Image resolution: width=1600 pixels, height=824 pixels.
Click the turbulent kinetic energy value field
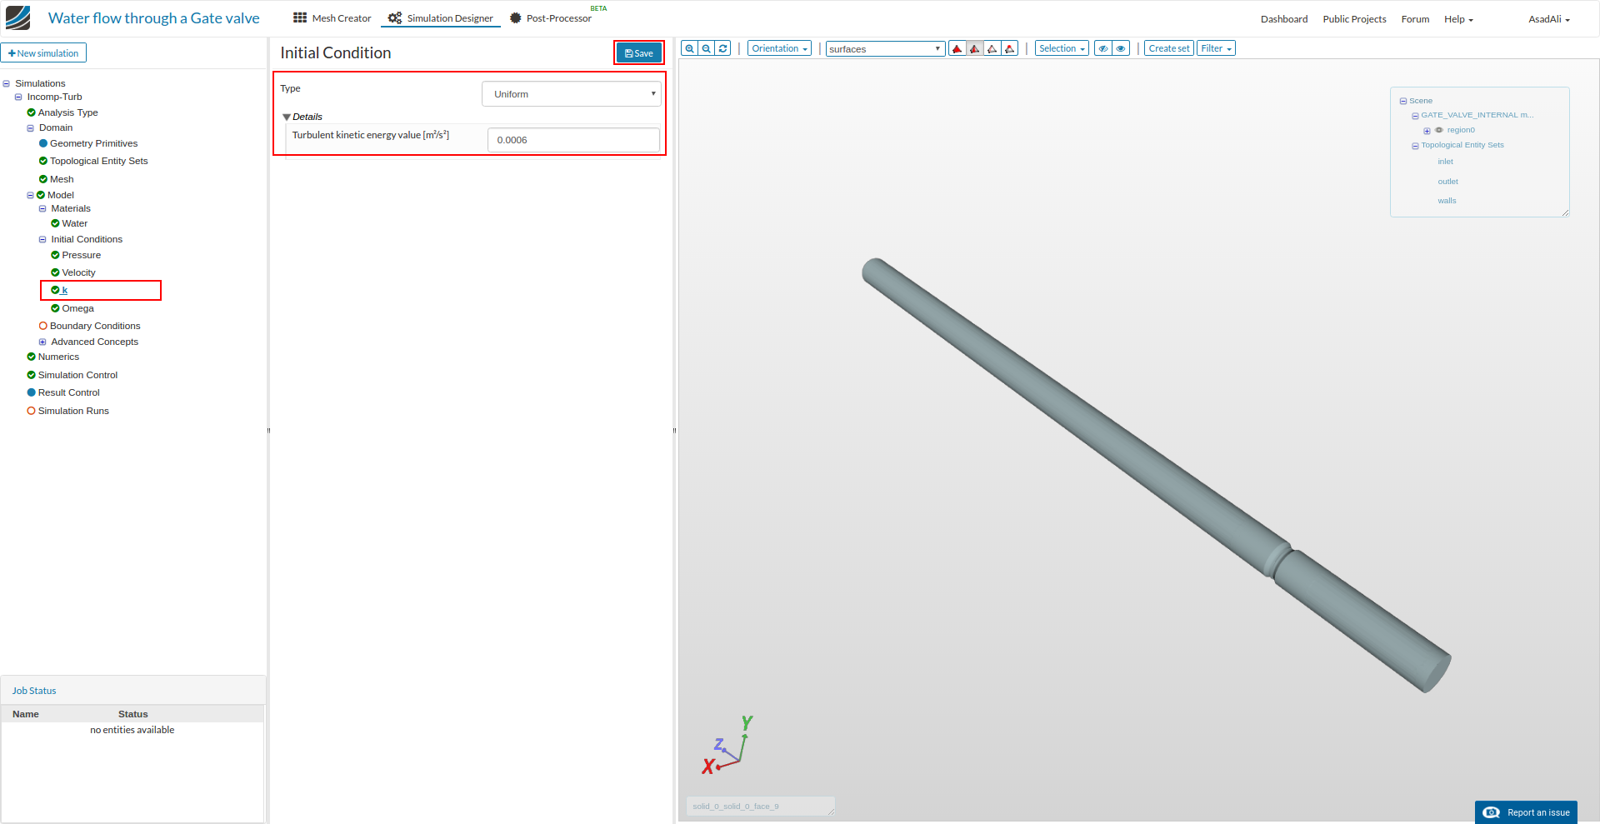point(573,140)
